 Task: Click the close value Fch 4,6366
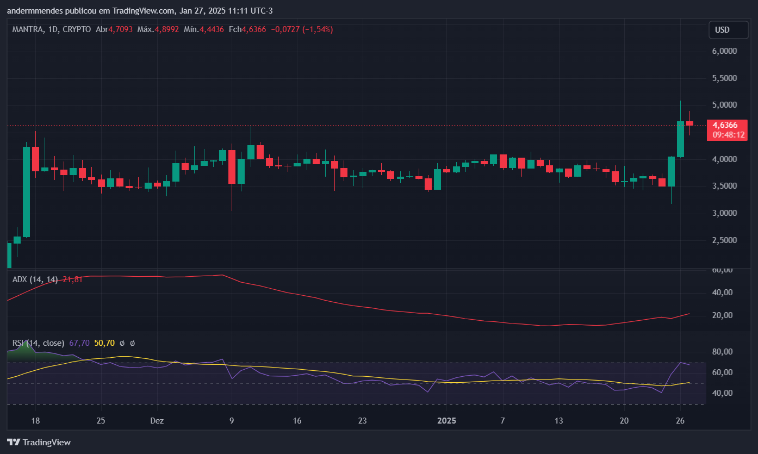pyautogui.click(x=247, y=29)
